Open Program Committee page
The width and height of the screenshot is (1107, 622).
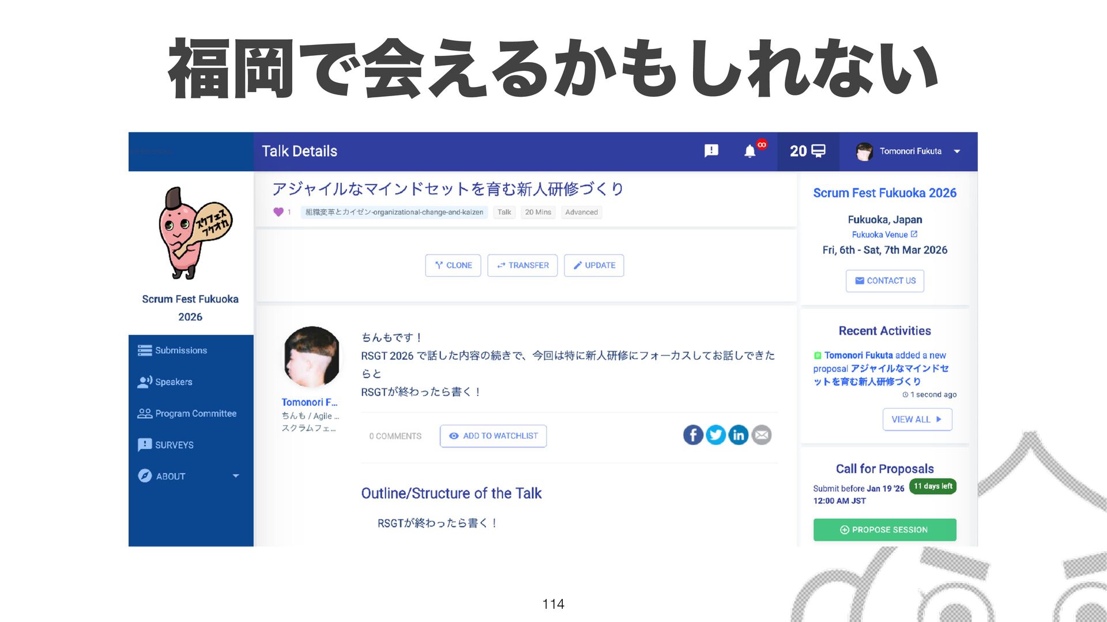pos(195,414)
